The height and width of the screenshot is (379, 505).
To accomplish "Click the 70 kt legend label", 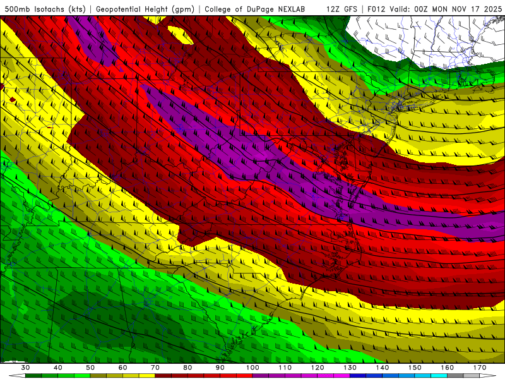I will [x=155, y=368].
